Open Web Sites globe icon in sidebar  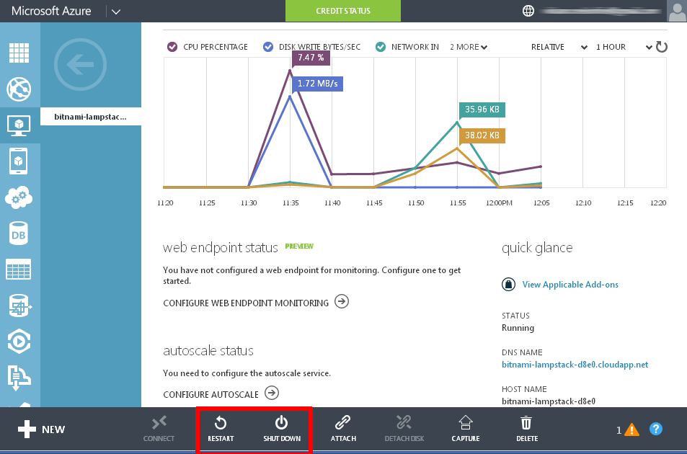[x=19, y=89]
